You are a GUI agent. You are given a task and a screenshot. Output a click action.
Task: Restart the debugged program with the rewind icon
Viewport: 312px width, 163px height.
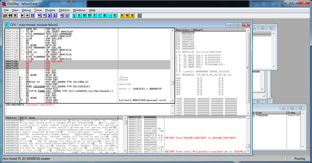10,15
